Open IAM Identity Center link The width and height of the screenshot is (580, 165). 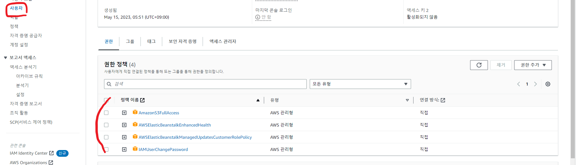tap(29, 153)
